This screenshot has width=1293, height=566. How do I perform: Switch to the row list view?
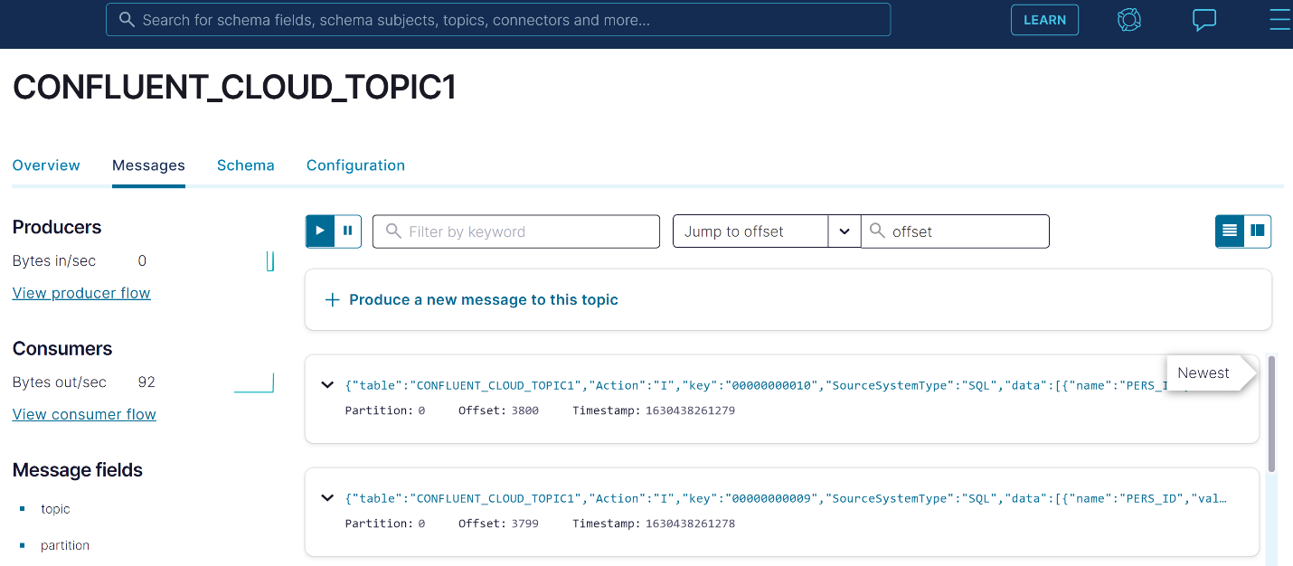pyautogui.click(x=1230, y=231)
